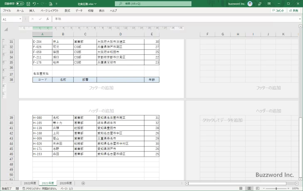
Task: Click the search box in title bar
Action: [153, 4]
